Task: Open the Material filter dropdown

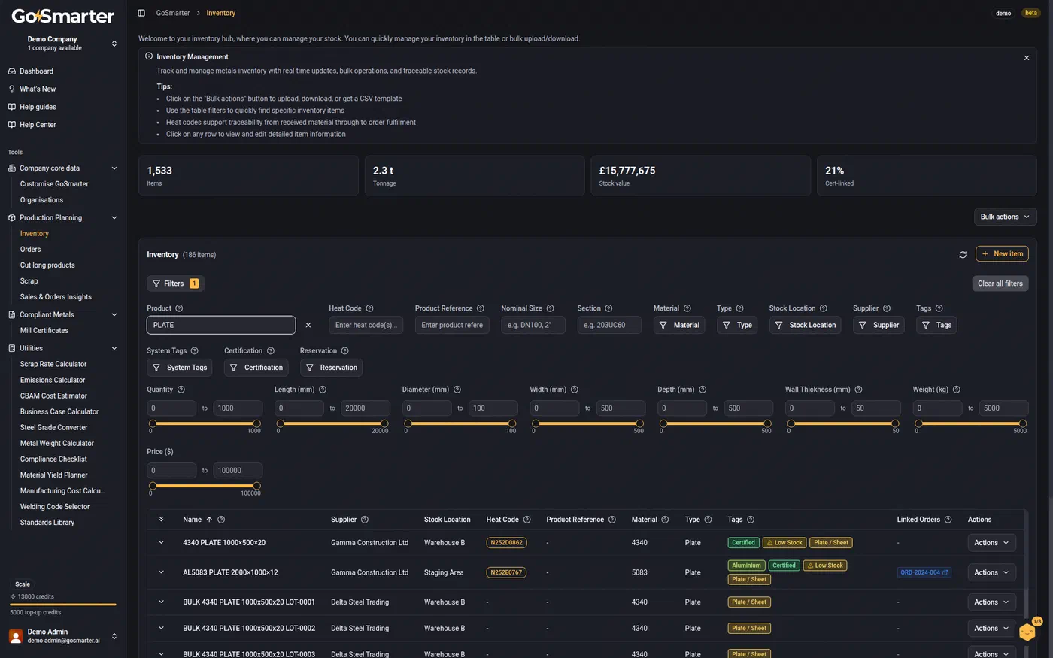Action: pyautogui.click(x=679, y=325)
